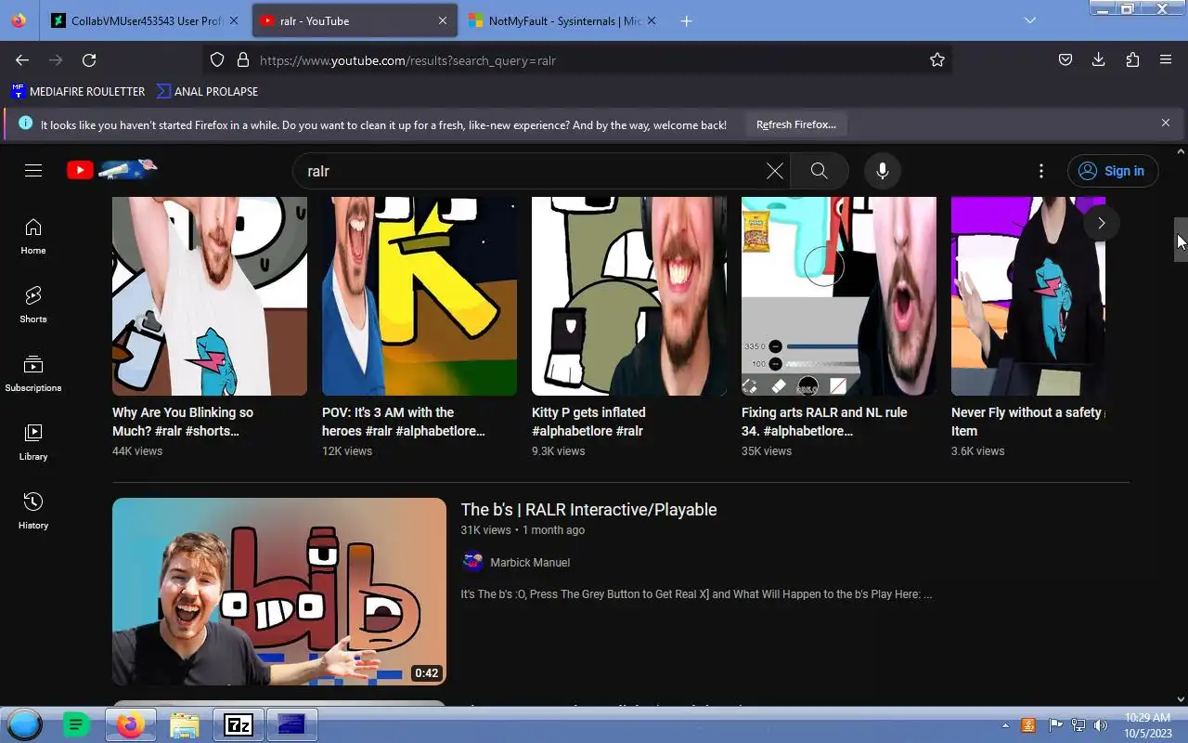
Task: Open Library in the sidebar
Action: pyautogui.click(x=33, y=443)
